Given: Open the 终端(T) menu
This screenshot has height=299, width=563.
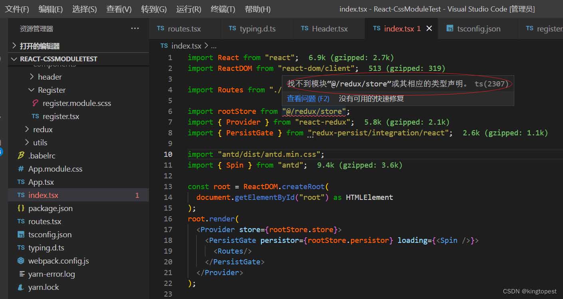Looking at the screenshot, I should click(223, 9).
